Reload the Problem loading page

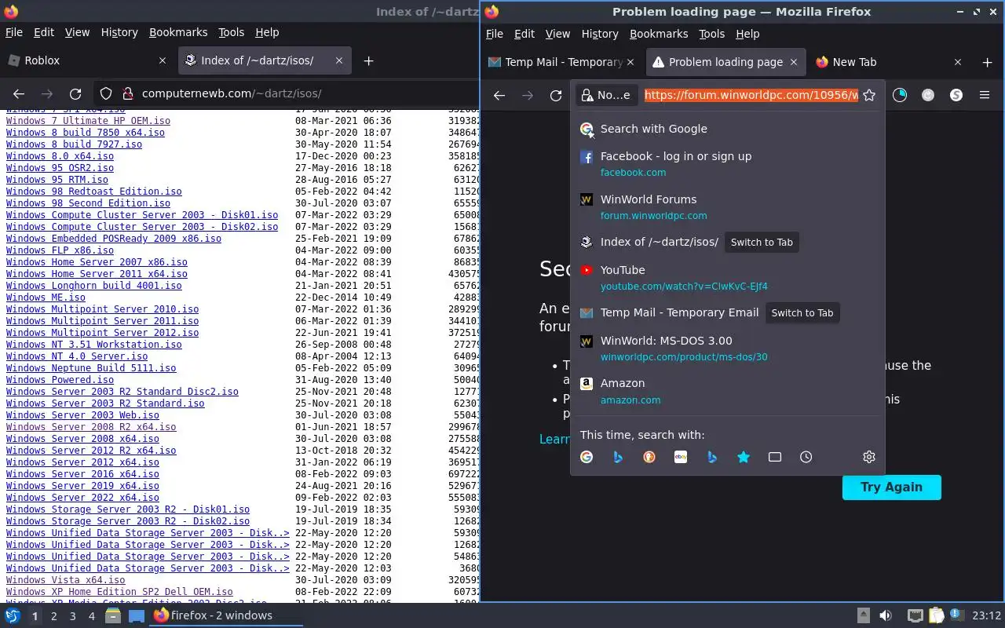pos(556,95)
